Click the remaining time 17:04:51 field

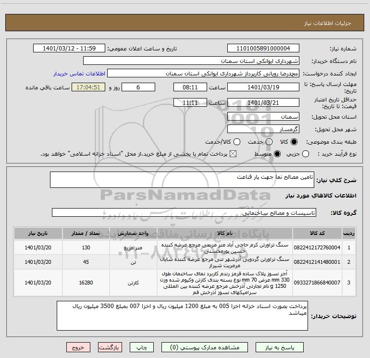88,87
